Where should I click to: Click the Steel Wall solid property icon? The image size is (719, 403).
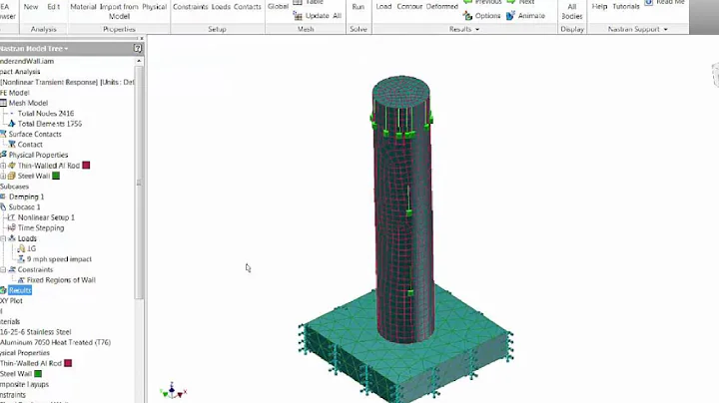click(12, 176)
